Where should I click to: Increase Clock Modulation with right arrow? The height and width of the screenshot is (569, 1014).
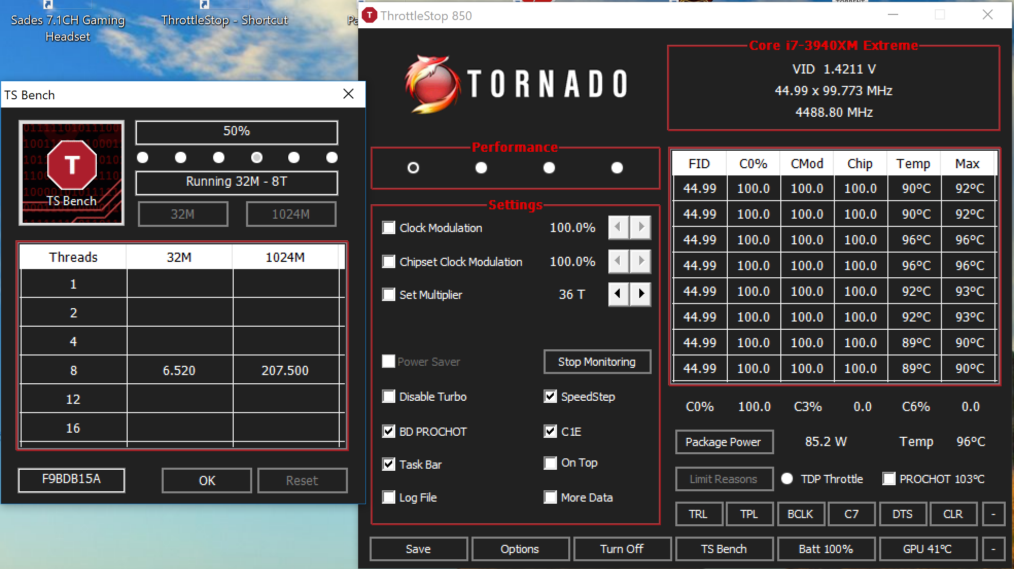point(641,227)
